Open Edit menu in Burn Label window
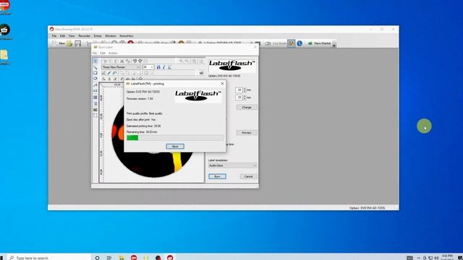 pos(103,53)
